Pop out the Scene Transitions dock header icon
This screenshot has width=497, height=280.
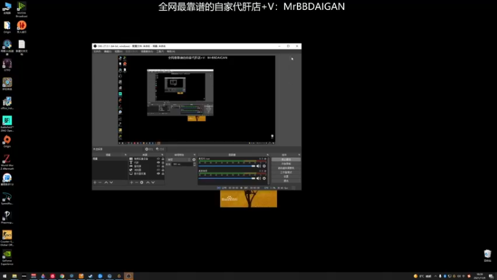coord(194,155)
